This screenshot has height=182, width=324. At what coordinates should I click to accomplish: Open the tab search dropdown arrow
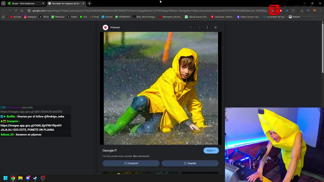click(x=3, y=4)
